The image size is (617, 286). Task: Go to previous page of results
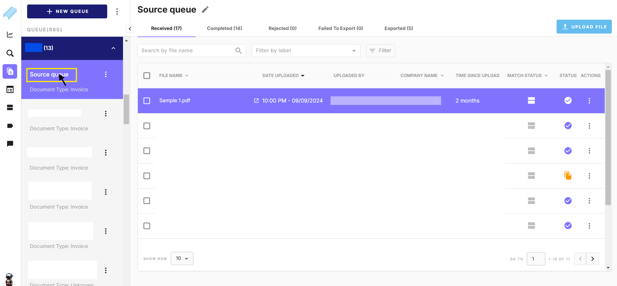coord(580,259)
